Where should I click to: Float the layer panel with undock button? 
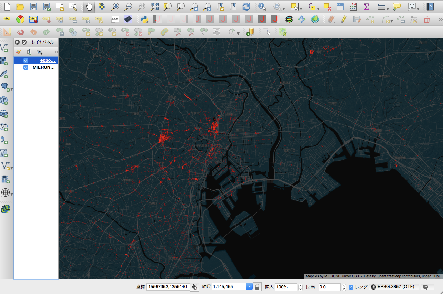coord(24,42)
